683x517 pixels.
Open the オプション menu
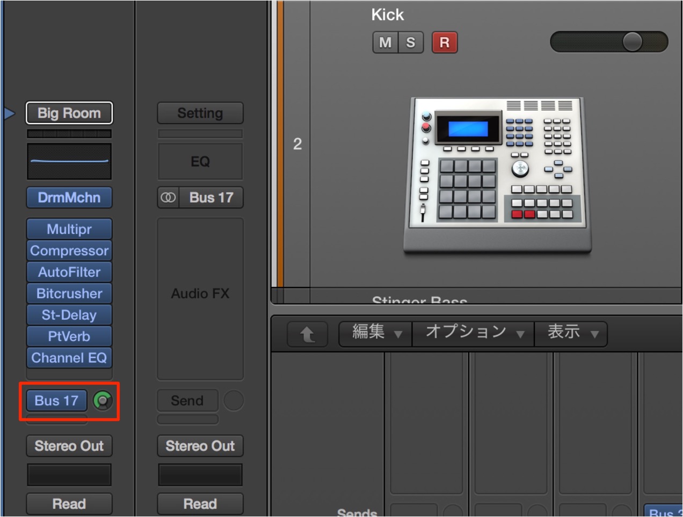point(473,333)
